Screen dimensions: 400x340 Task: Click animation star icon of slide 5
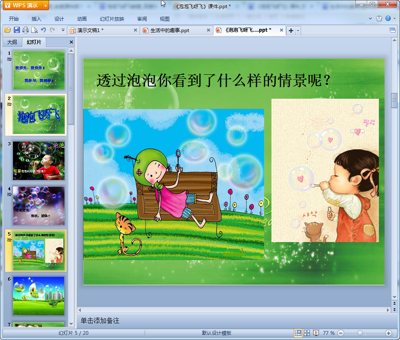9,240
